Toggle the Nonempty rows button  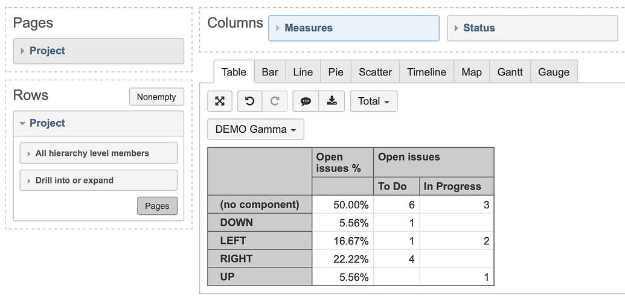click(156, 97)
